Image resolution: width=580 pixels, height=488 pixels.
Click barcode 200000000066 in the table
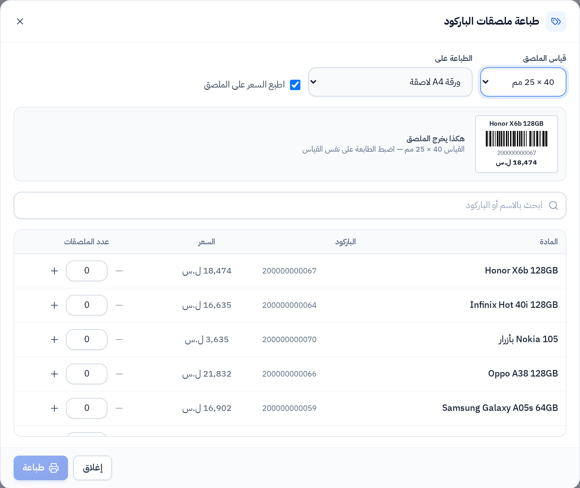pos(289,374)
